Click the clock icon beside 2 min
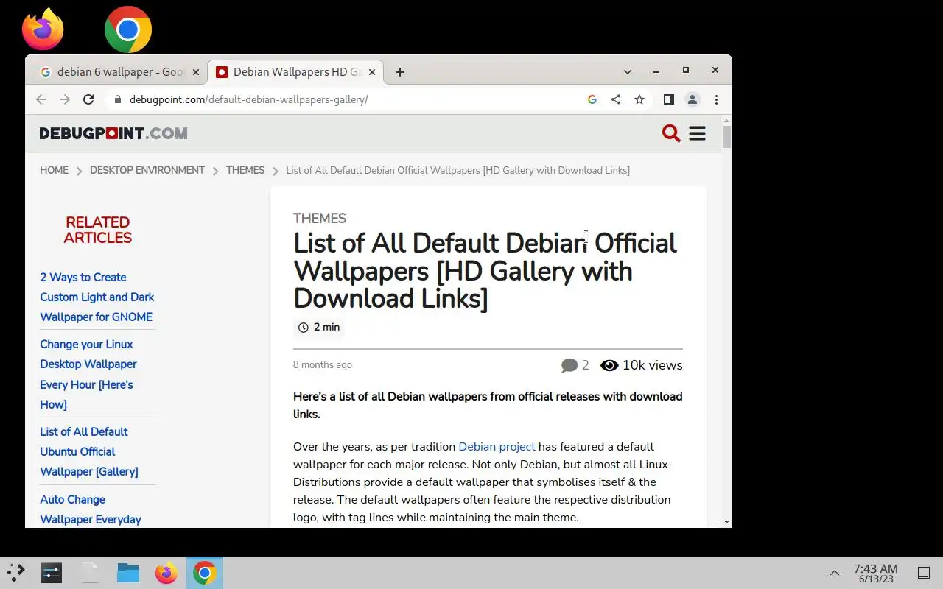 pos(303,327)
